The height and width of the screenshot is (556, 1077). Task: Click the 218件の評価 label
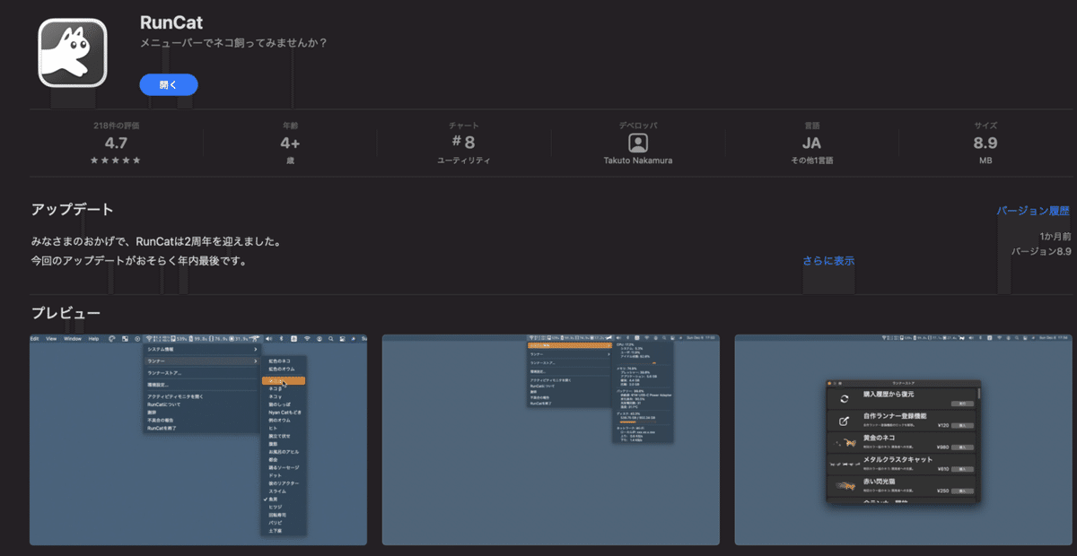pyautogui.click(x=116, y=126)
